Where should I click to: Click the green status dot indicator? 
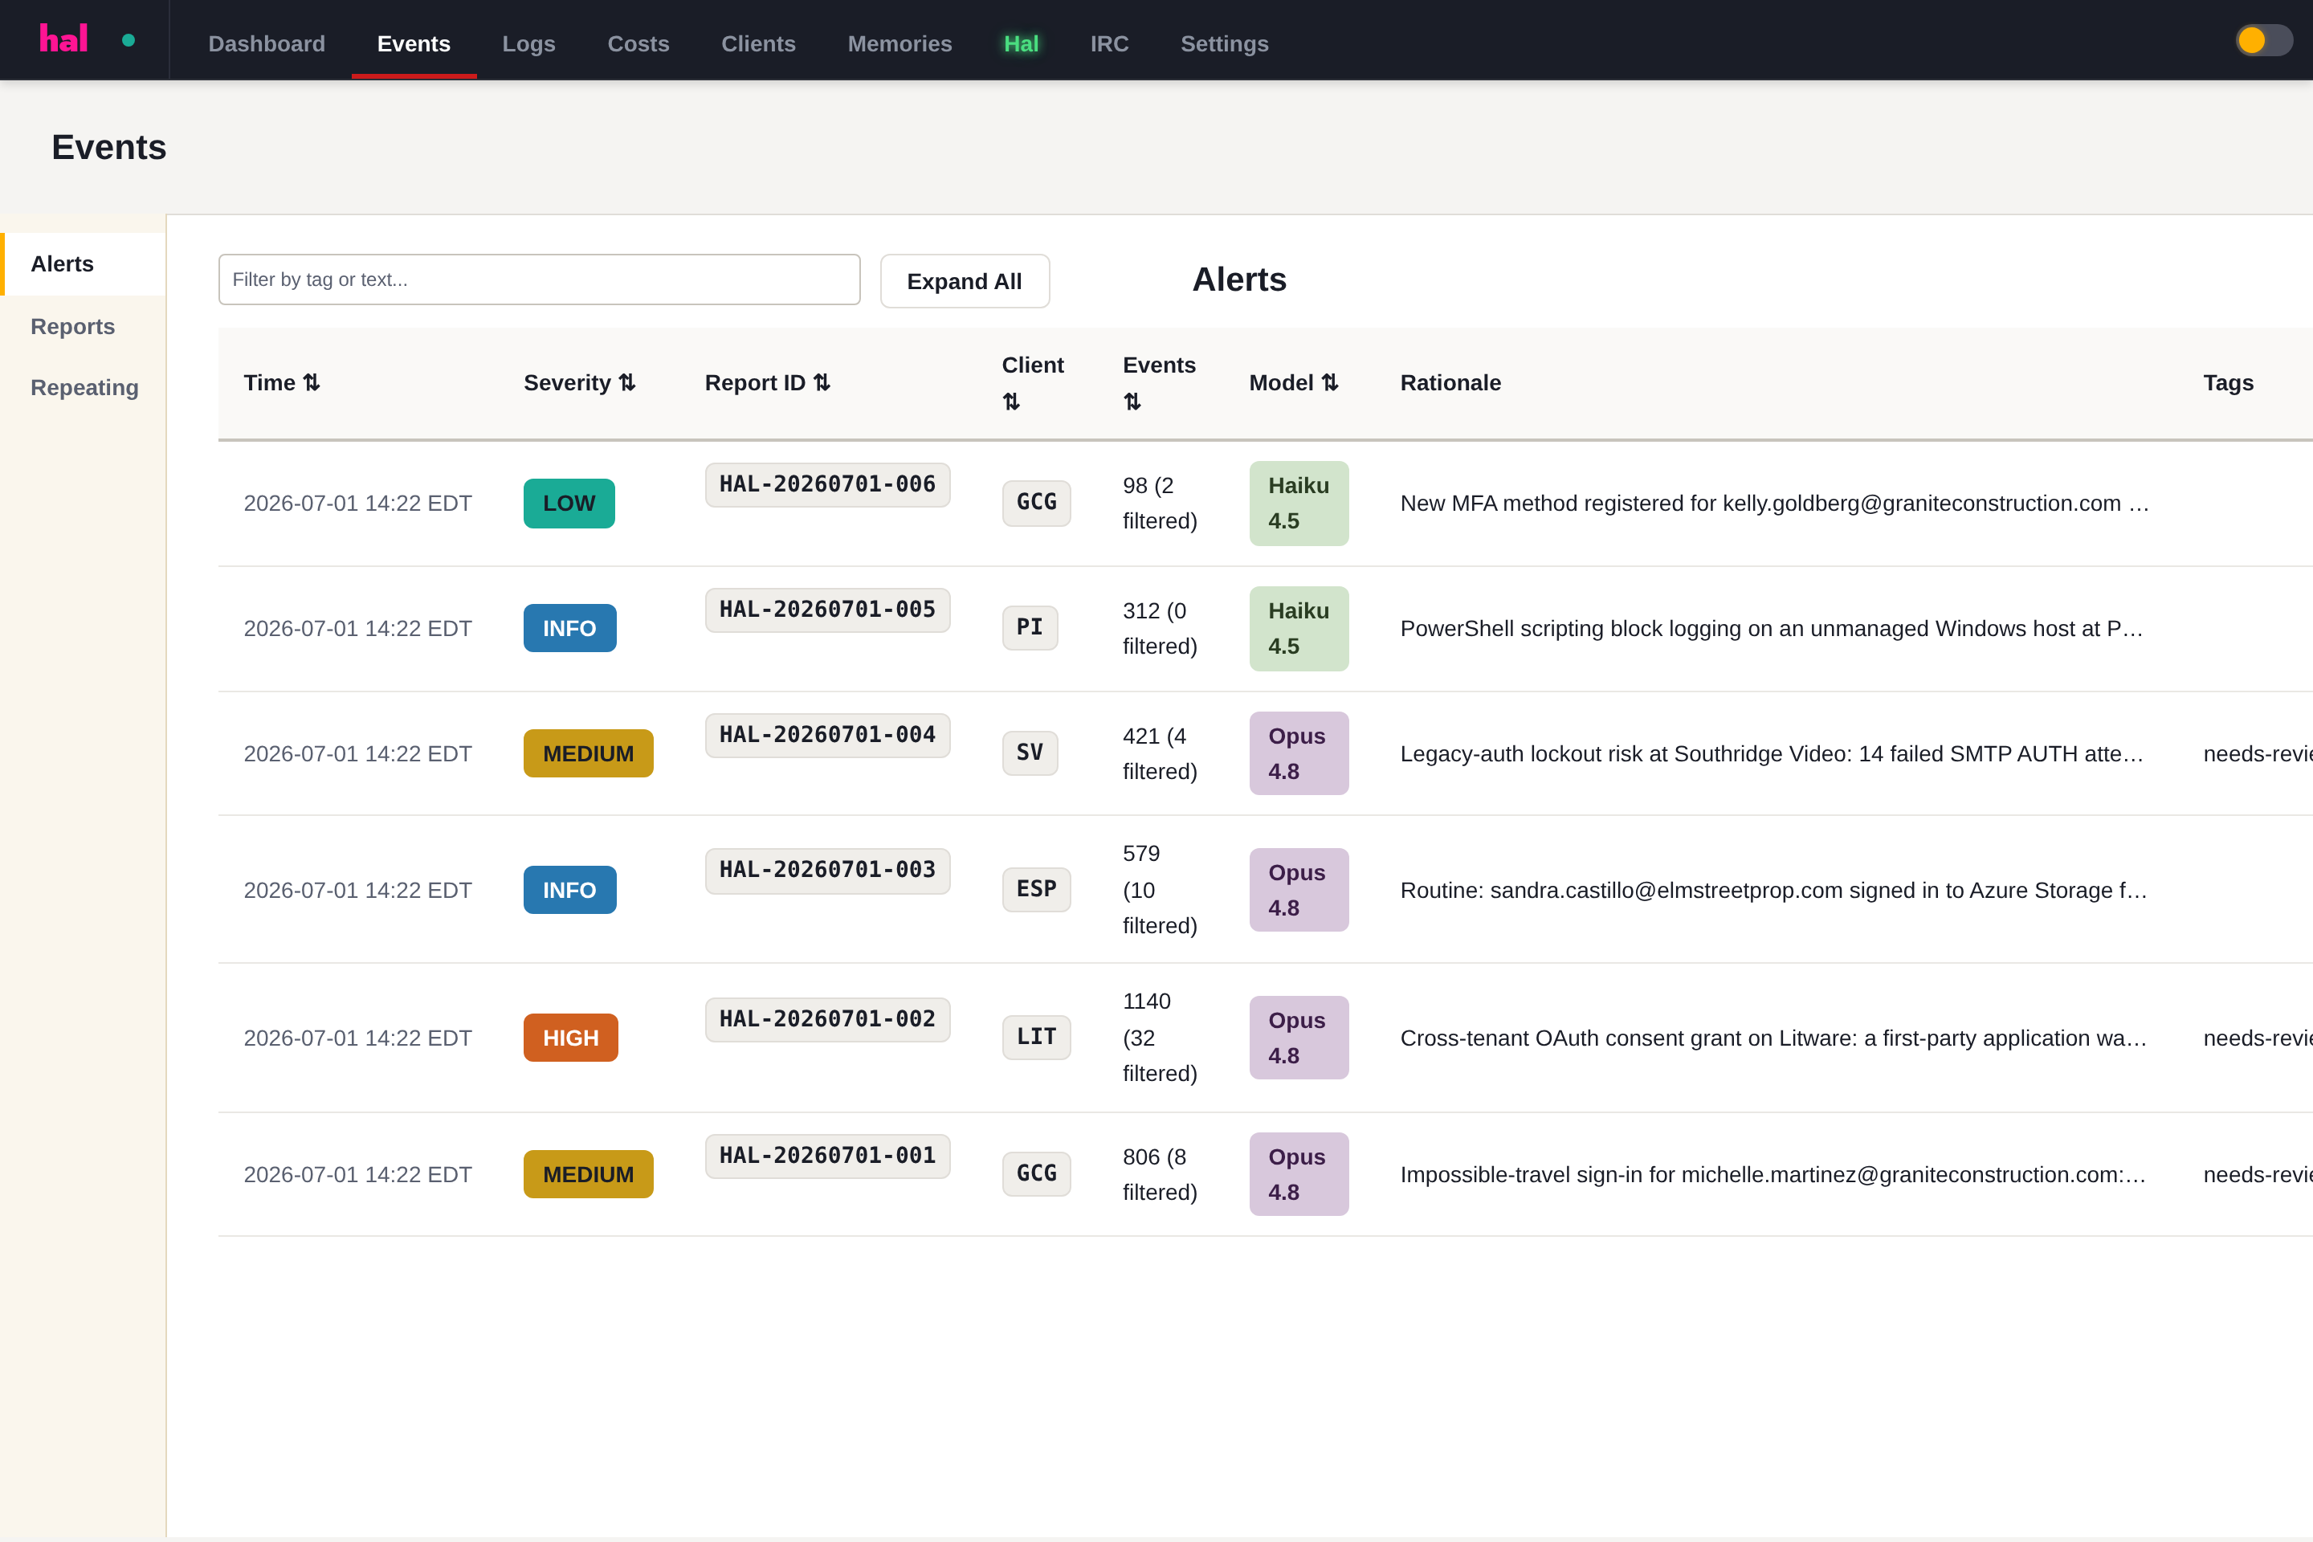tap(128, 40)
